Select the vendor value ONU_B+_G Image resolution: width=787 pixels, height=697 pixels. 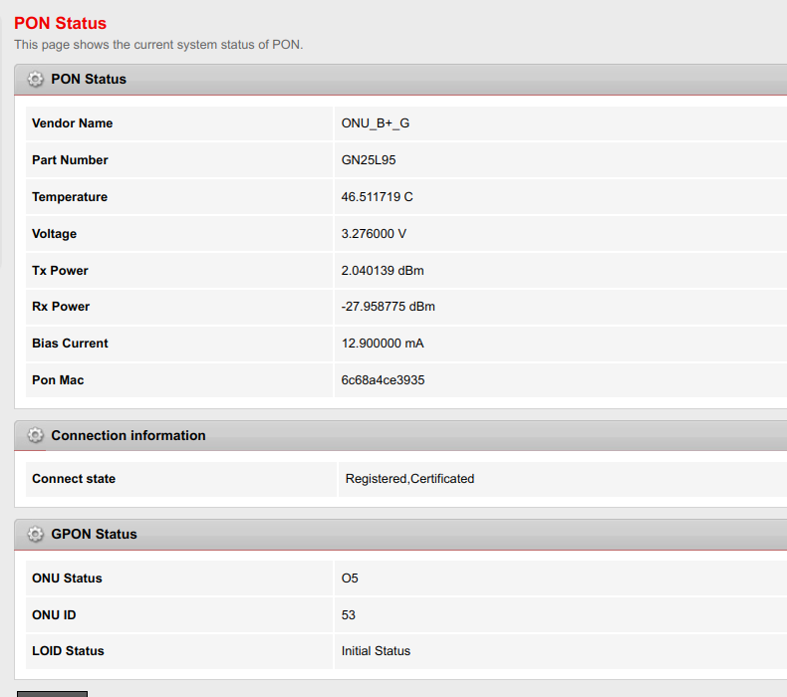(376, 123)
